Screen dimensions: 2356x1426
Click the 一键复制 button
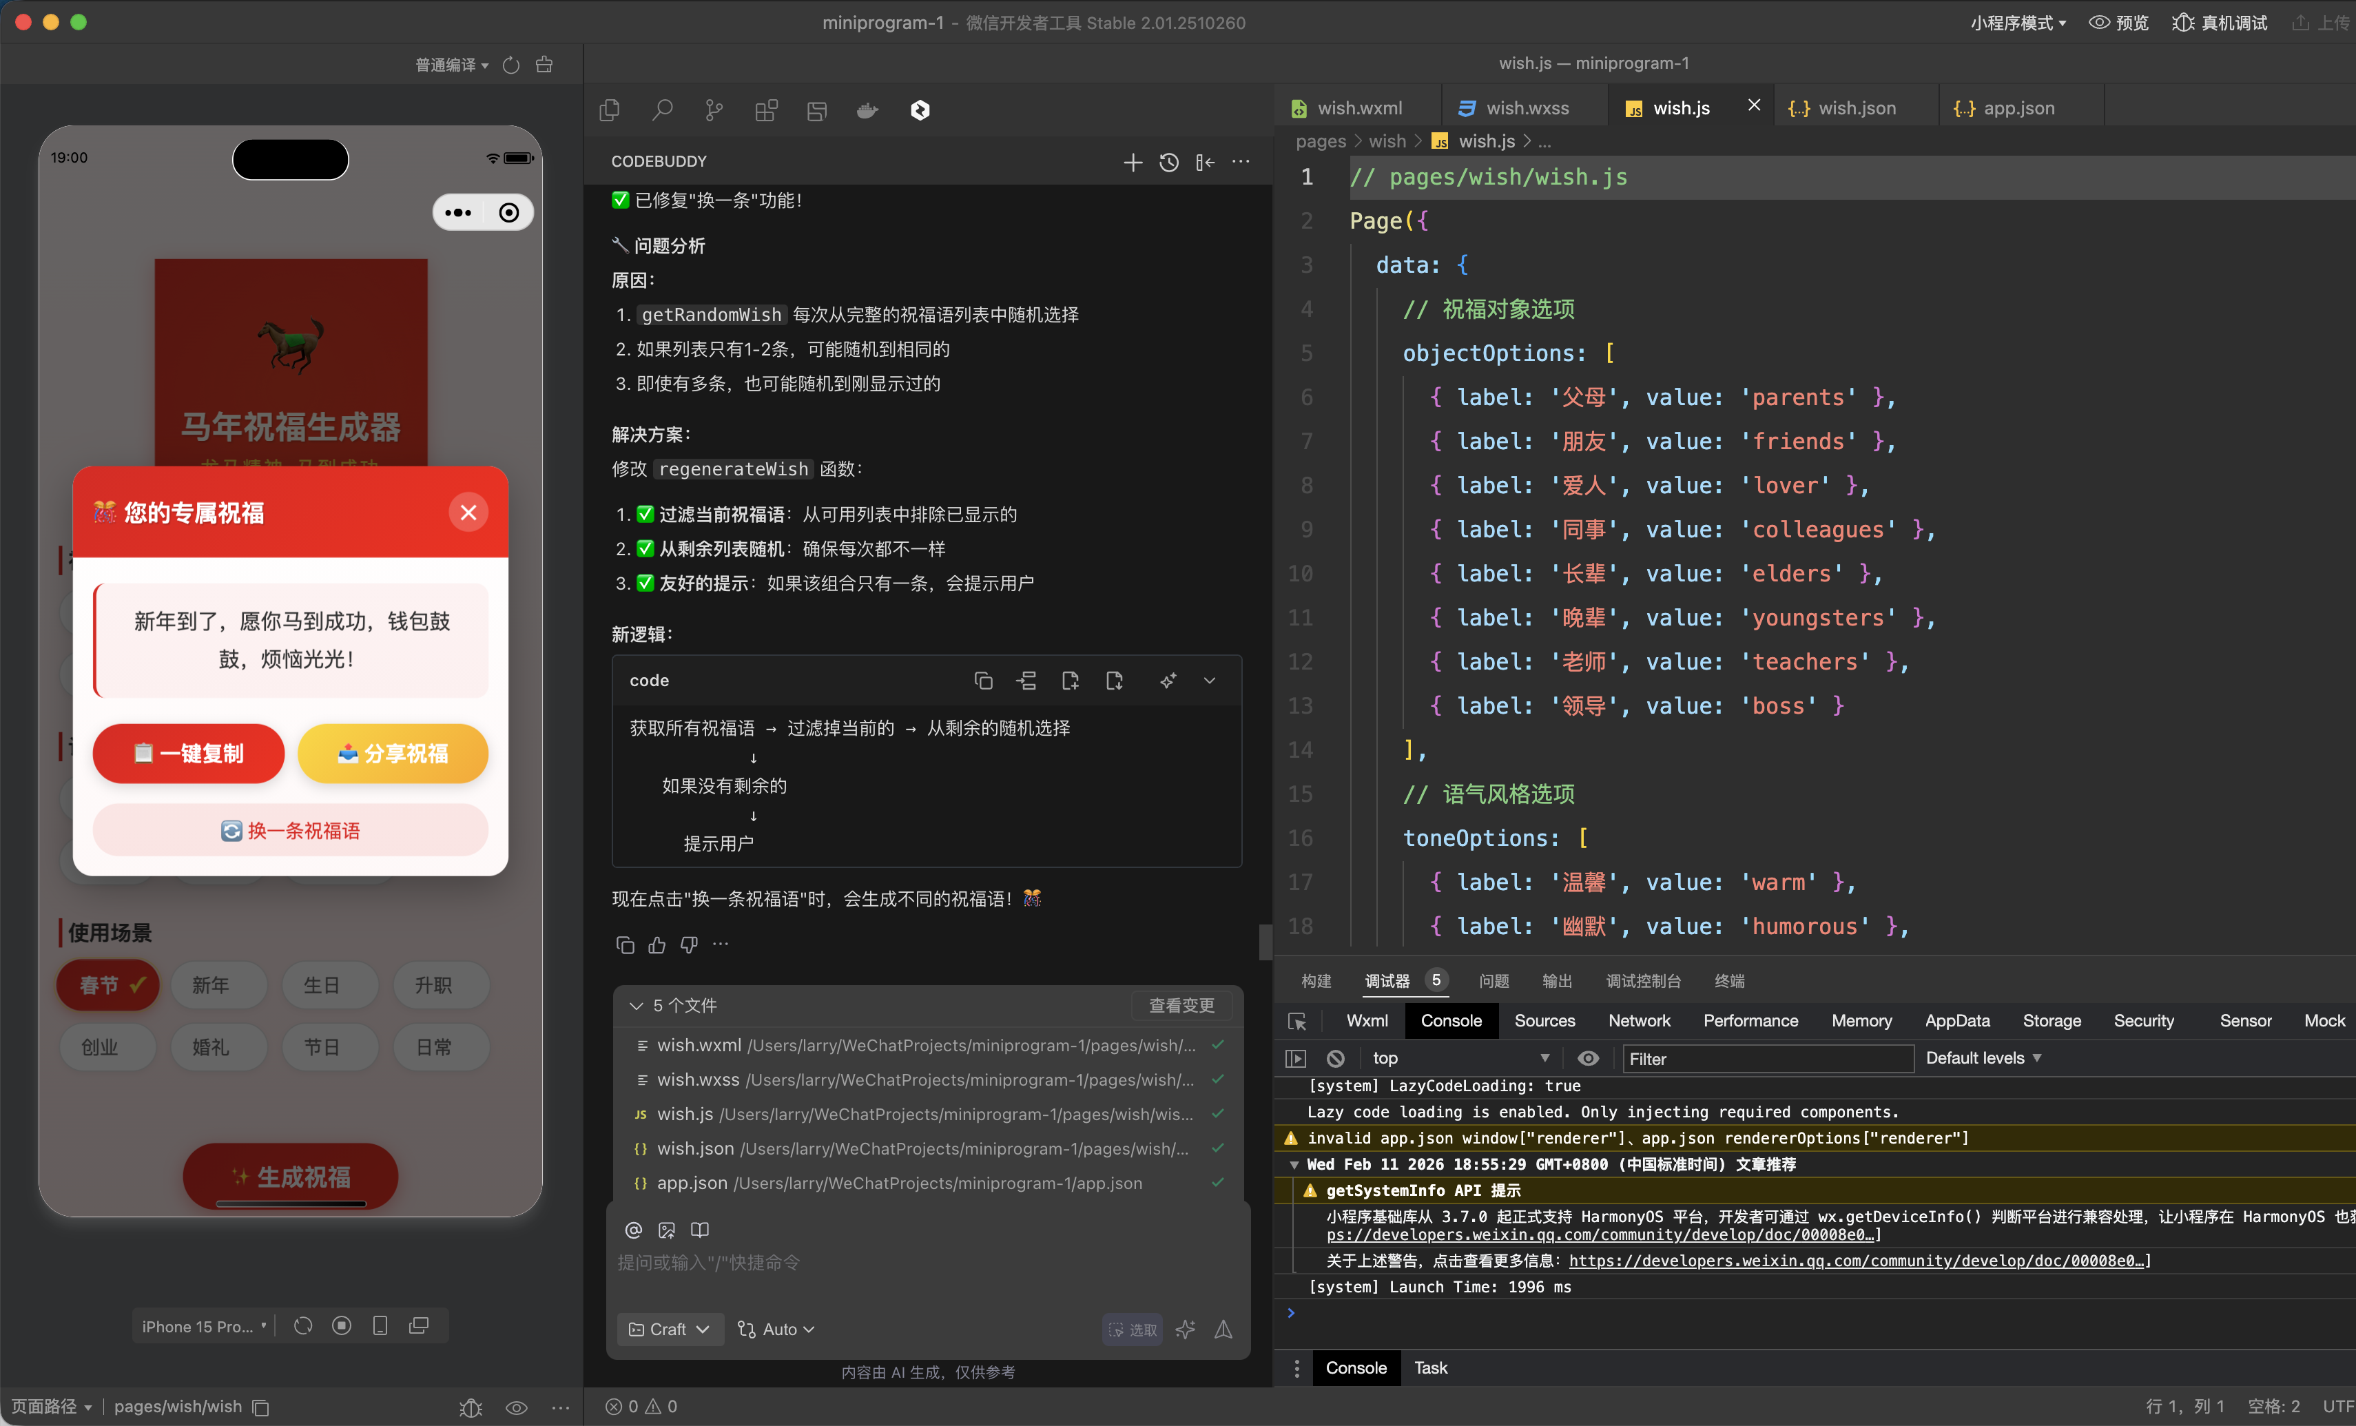point(189,754)
